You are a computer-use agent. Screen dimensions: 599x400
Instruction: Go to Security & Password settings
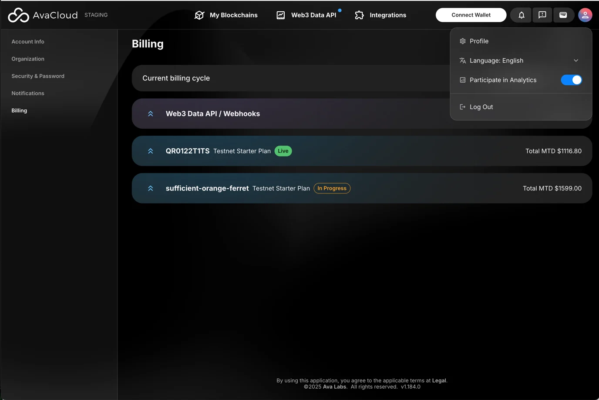38,76
